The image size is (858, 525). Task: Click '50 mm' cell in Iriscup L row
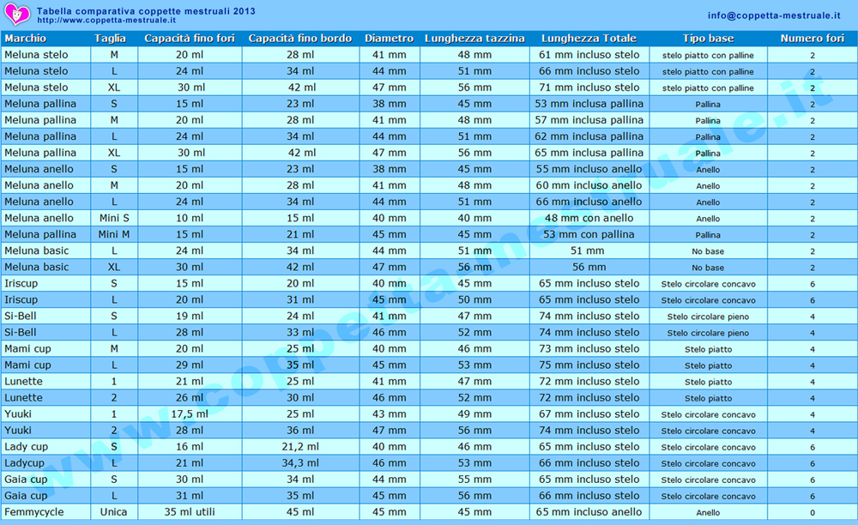[474, 300]
